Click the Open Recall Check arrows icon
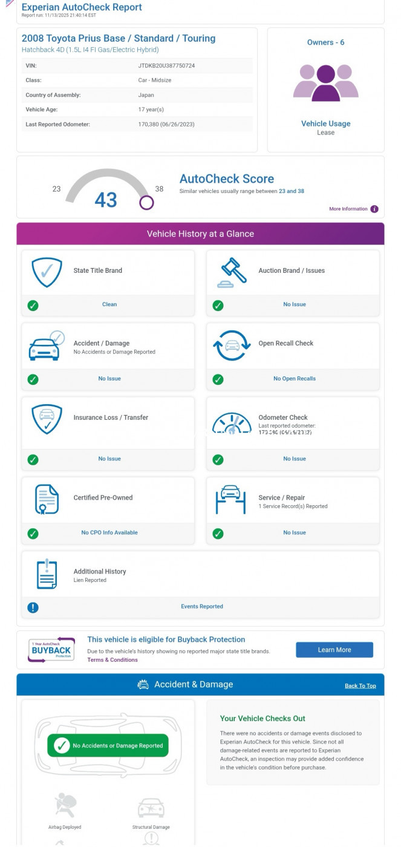The width and height of the screenshot is (401, 847). point(232,345)
